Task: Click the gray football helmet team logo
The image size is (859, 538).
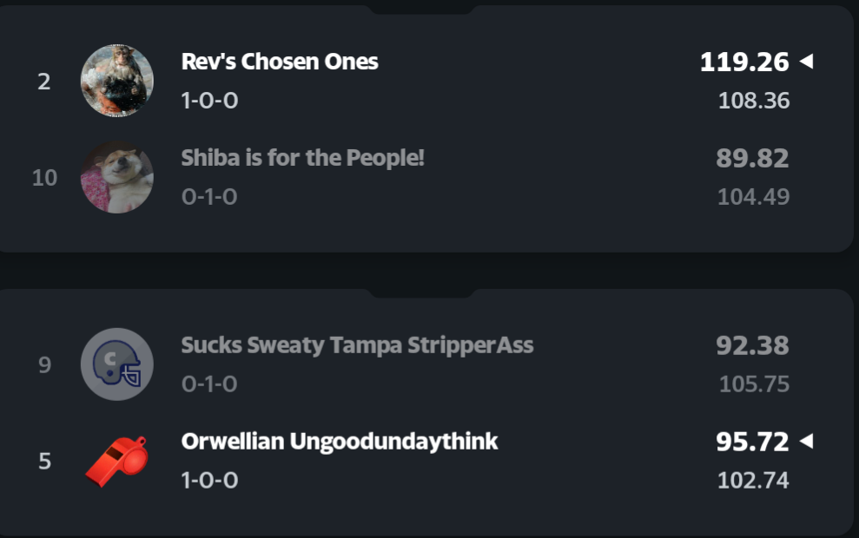Action: 117,364
